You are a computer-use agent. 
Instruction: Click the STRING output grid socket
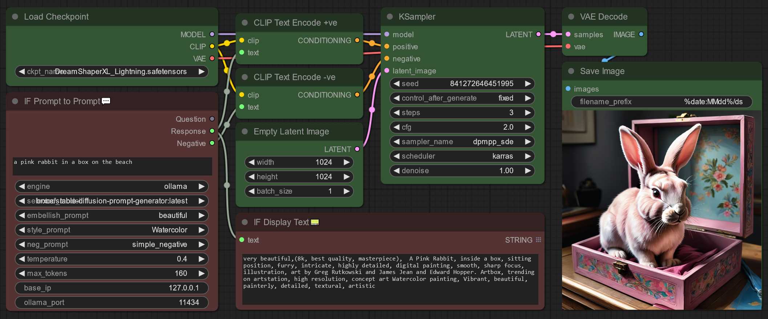(x=538, y=240)
